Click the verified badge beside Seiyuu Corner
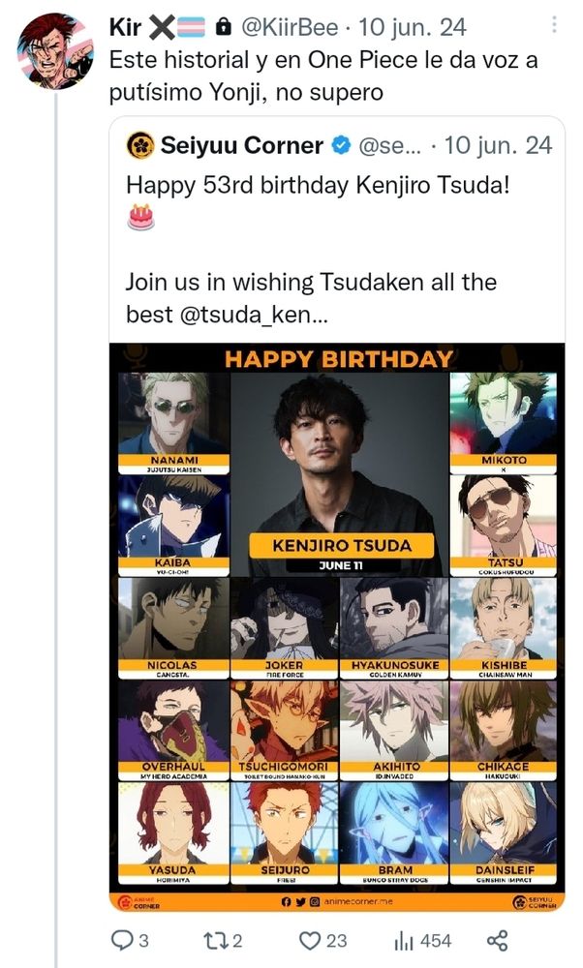The height and width of the screenshot is (968, 583). [341, 146]
